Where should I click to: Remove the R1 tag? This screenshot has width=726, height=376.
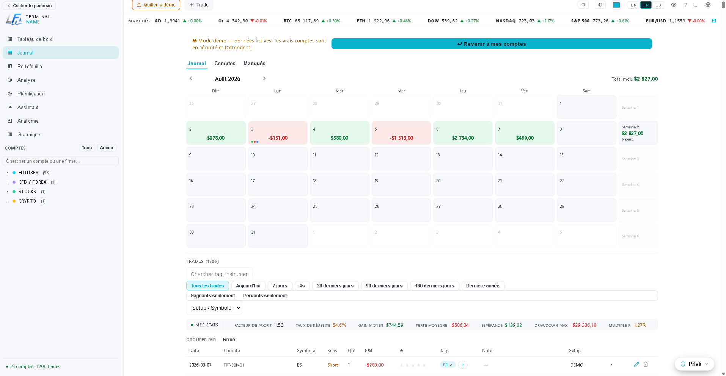(451, 365)
